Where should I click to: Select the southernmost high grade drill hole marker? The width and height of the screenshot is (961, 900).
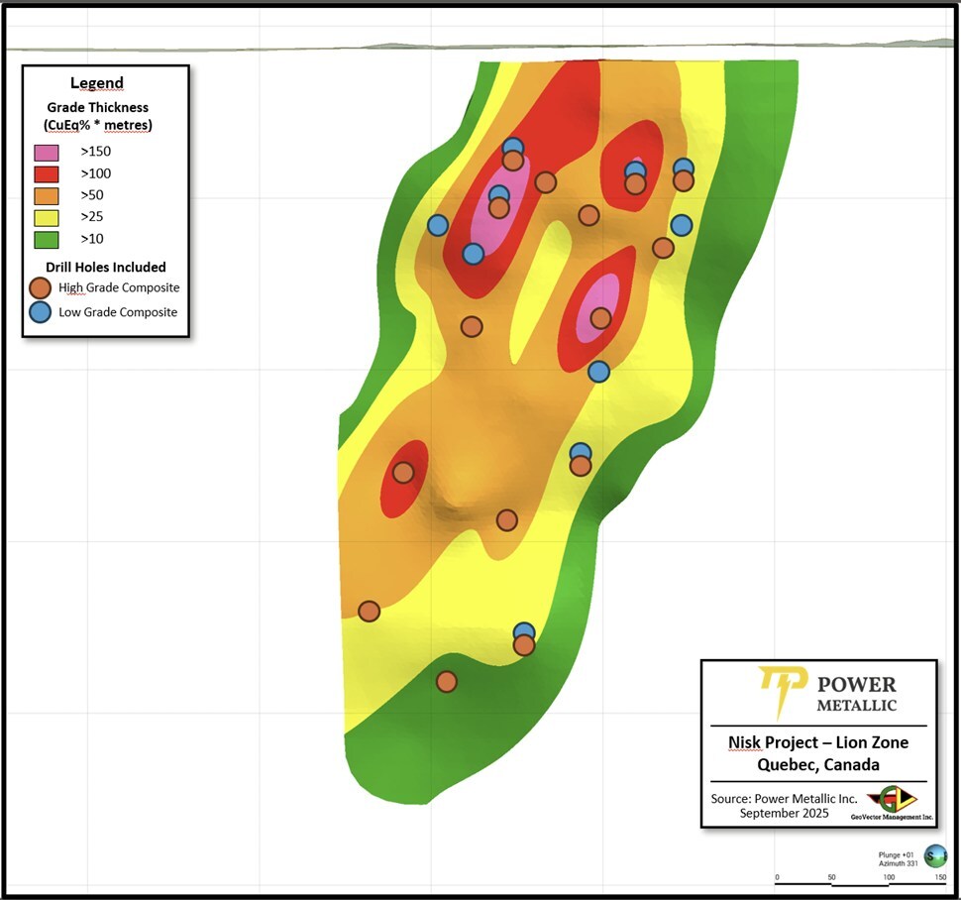click(447, 682)
